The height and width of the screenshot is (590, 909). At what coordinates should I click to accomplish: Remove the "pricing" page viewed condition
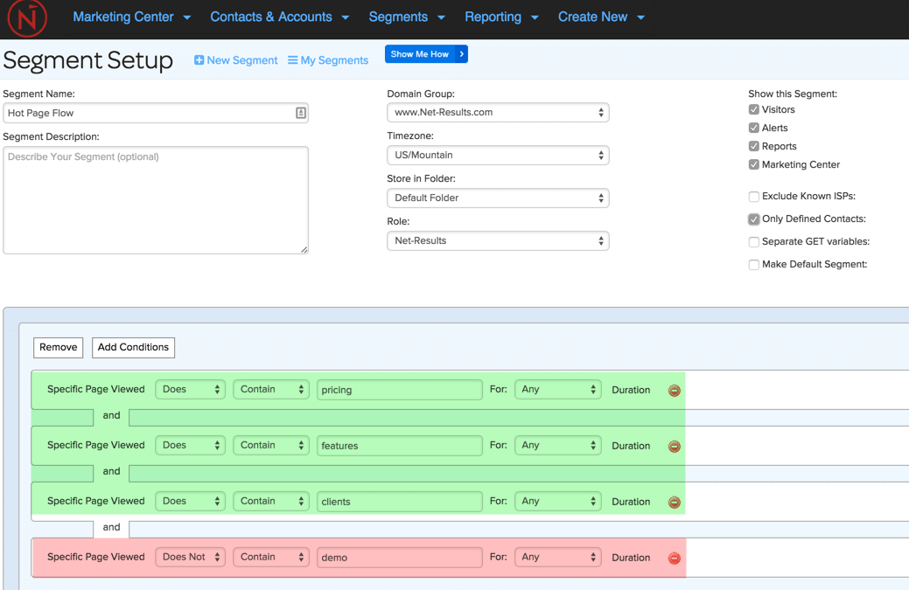pos(674,390)
